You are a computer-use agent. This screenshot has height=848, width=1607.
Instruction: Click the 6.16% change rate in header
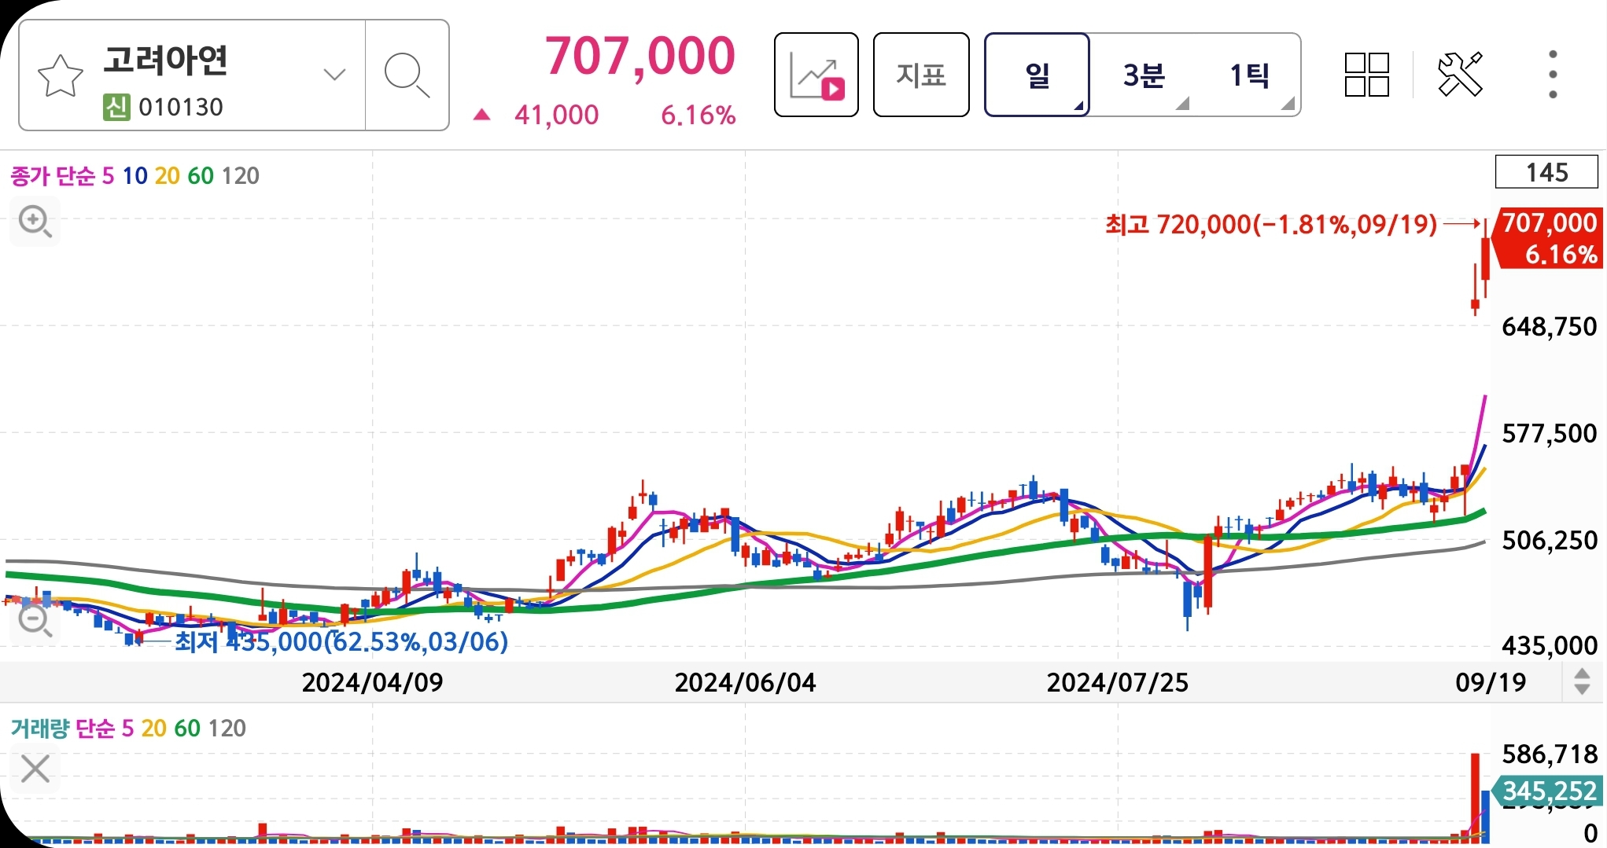click(x=698, y=116)
